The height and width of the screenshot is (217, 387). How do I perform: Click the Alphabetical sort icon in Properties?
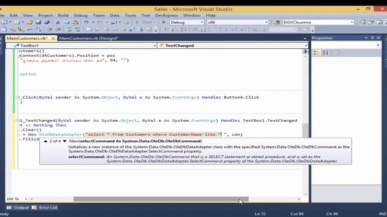click(325, 52)
